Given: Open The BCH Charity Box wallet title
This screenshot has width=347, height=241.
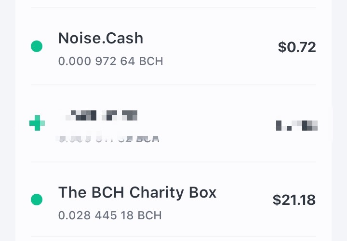Looking at the screenshot, I should click(x=137, y=192).
